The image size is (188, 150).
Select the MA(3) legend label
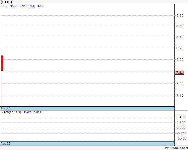click(31, 6)
